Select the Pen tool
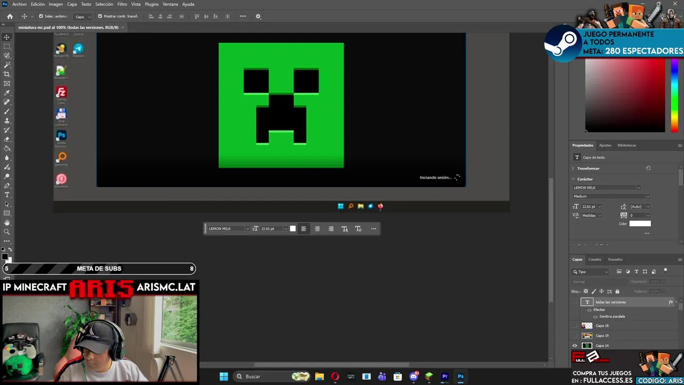 point(7,186)
